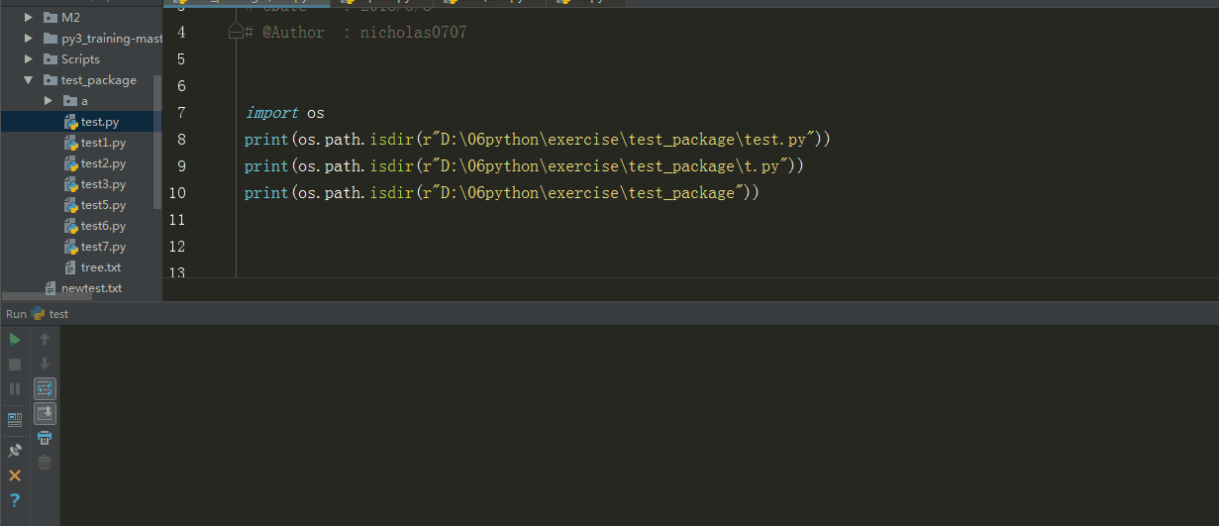The height and width of the screenshot is (526, 1219).
Task: Close the Run tab with orange X
Action: point(15,475)
